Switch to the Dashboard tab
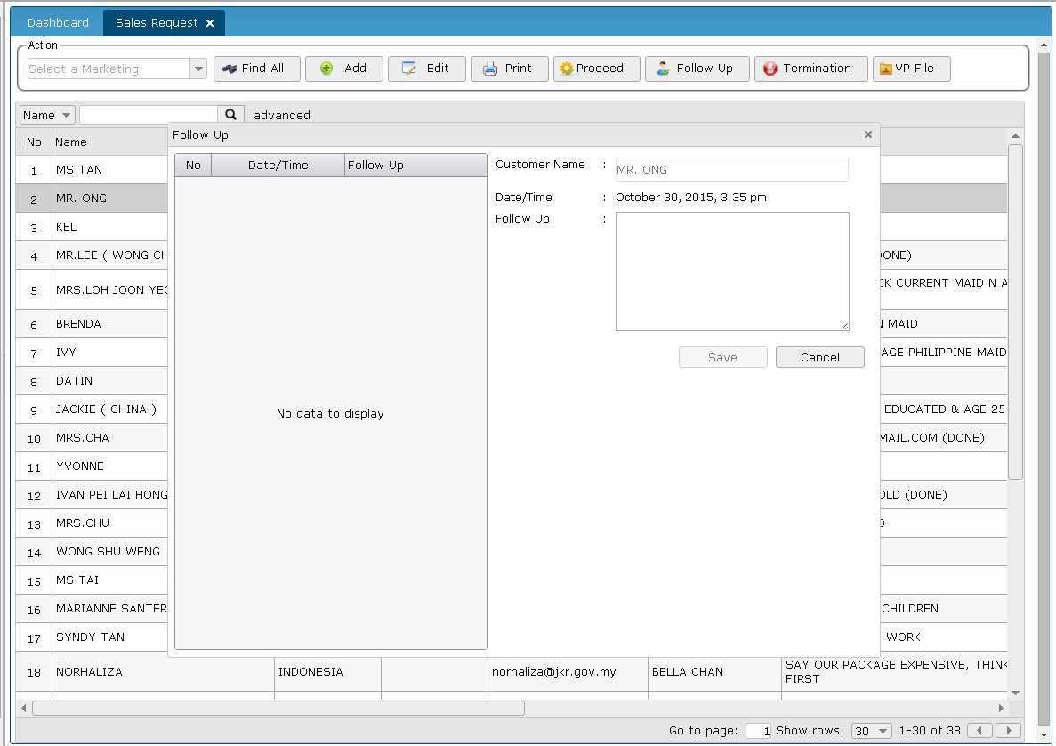Viewport: 1056px width, 746px height. [x=58, y=23]
